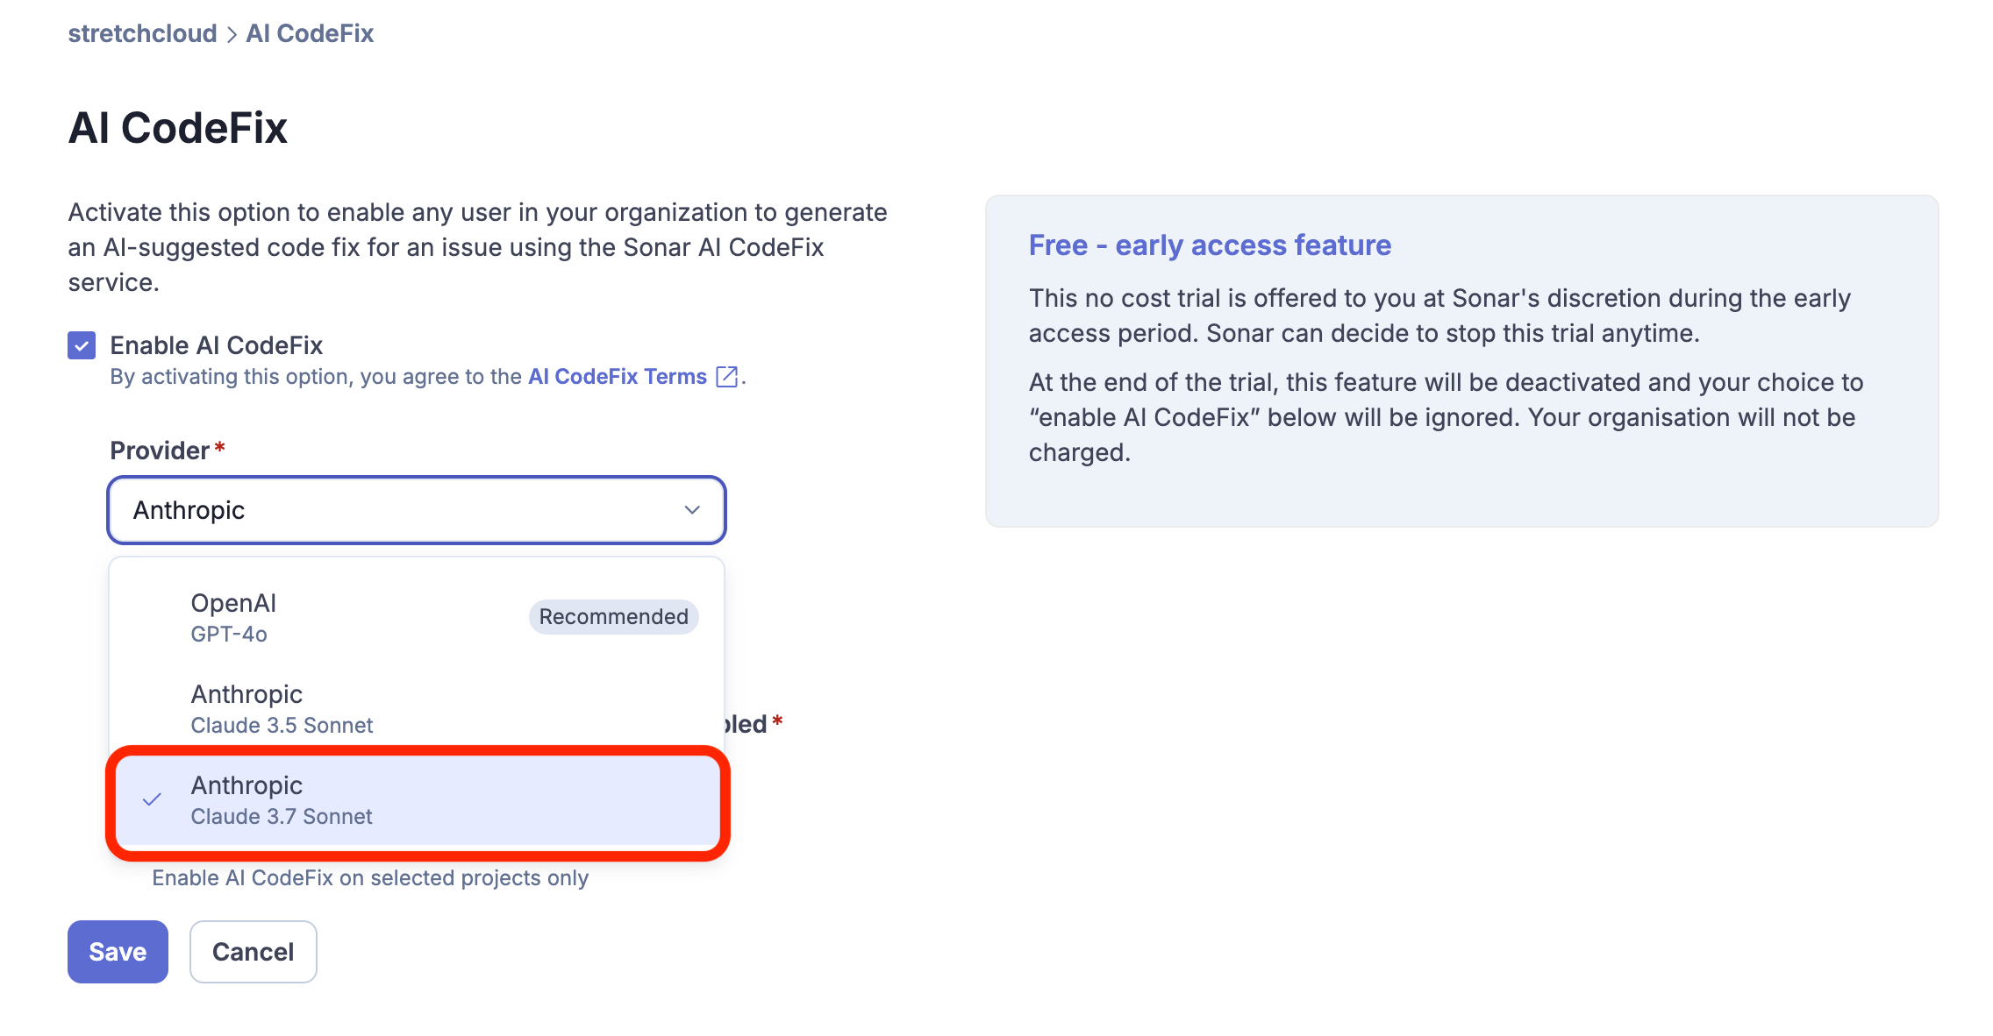Screen dimensions: 1993x1036
Task: Click the Provider field label
Action: pos(160,451)
